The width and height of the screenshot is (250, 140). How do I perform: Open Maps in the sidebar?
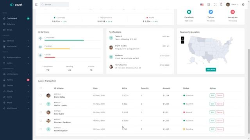click(16, 103)
